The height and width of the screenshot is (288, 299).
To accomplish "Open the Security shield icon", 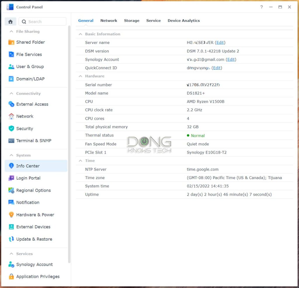I will 11,128.
